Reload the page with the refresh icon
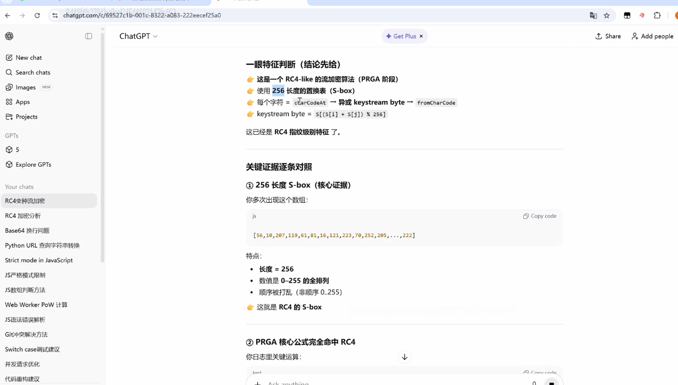Screen dimensions: 678x385 click(x=37, y=15)
